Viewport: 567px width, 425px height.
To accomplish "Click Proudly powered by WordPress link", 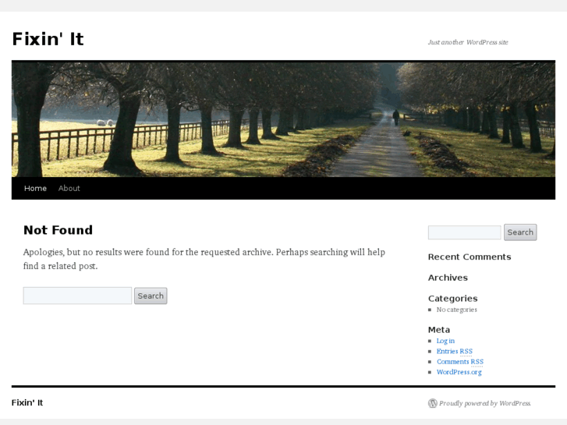I will pyautogui.click(x=484, y=403).
